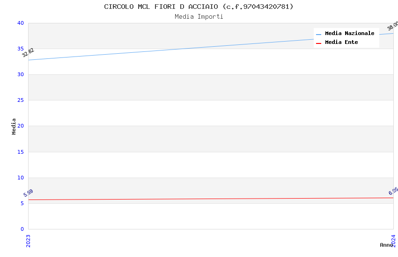Click the Media Importi subtitle
The height and width of the screenshot is (257, 398).
(199, 17)
